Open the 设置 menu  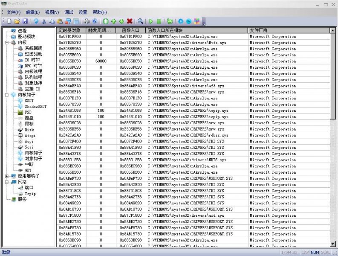pyautogui.click(x=83, y=12)
